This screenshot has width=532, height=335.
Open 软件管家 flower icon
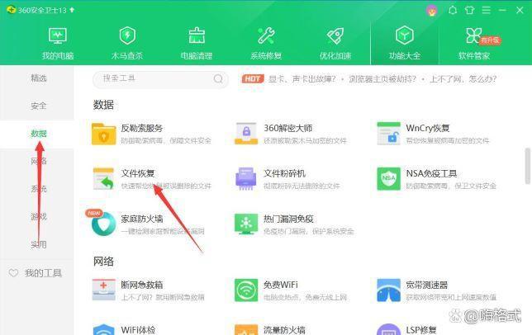pos(473,35)
